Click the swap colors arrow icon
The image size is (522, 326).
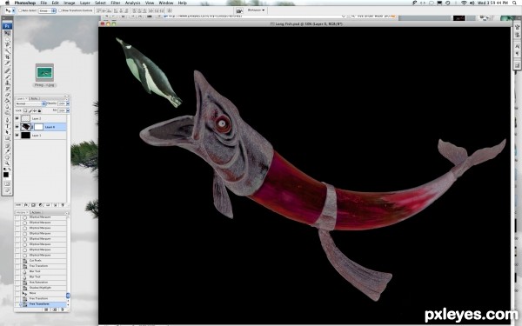pos(10,169)
